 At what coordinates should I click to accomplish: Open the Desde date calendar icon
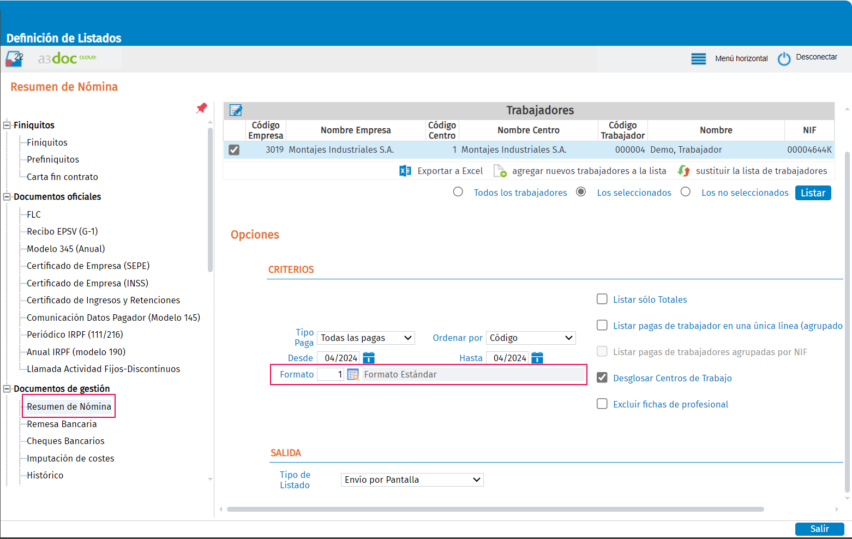pyautogui.click(x=369, y=358)
